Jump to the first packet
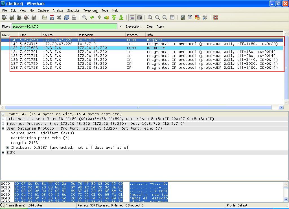The height and width of the screenshot is (209, 289). tap(114, 17)
